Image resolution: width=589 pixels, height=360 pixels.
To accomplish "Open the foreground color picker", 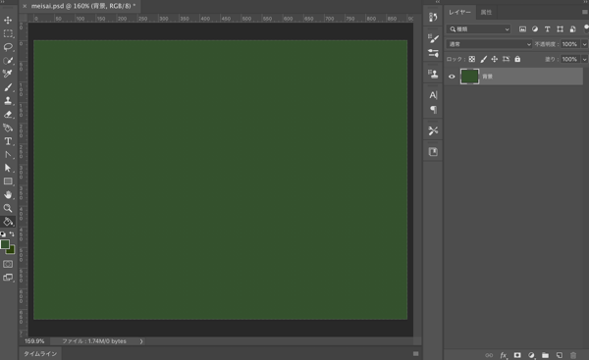I will click(5, 244).
